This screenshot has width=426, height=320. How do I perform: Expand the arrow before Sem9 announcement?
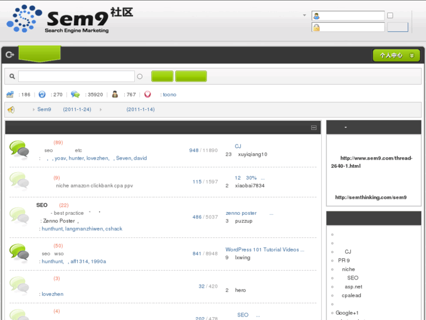pos(33,109)
